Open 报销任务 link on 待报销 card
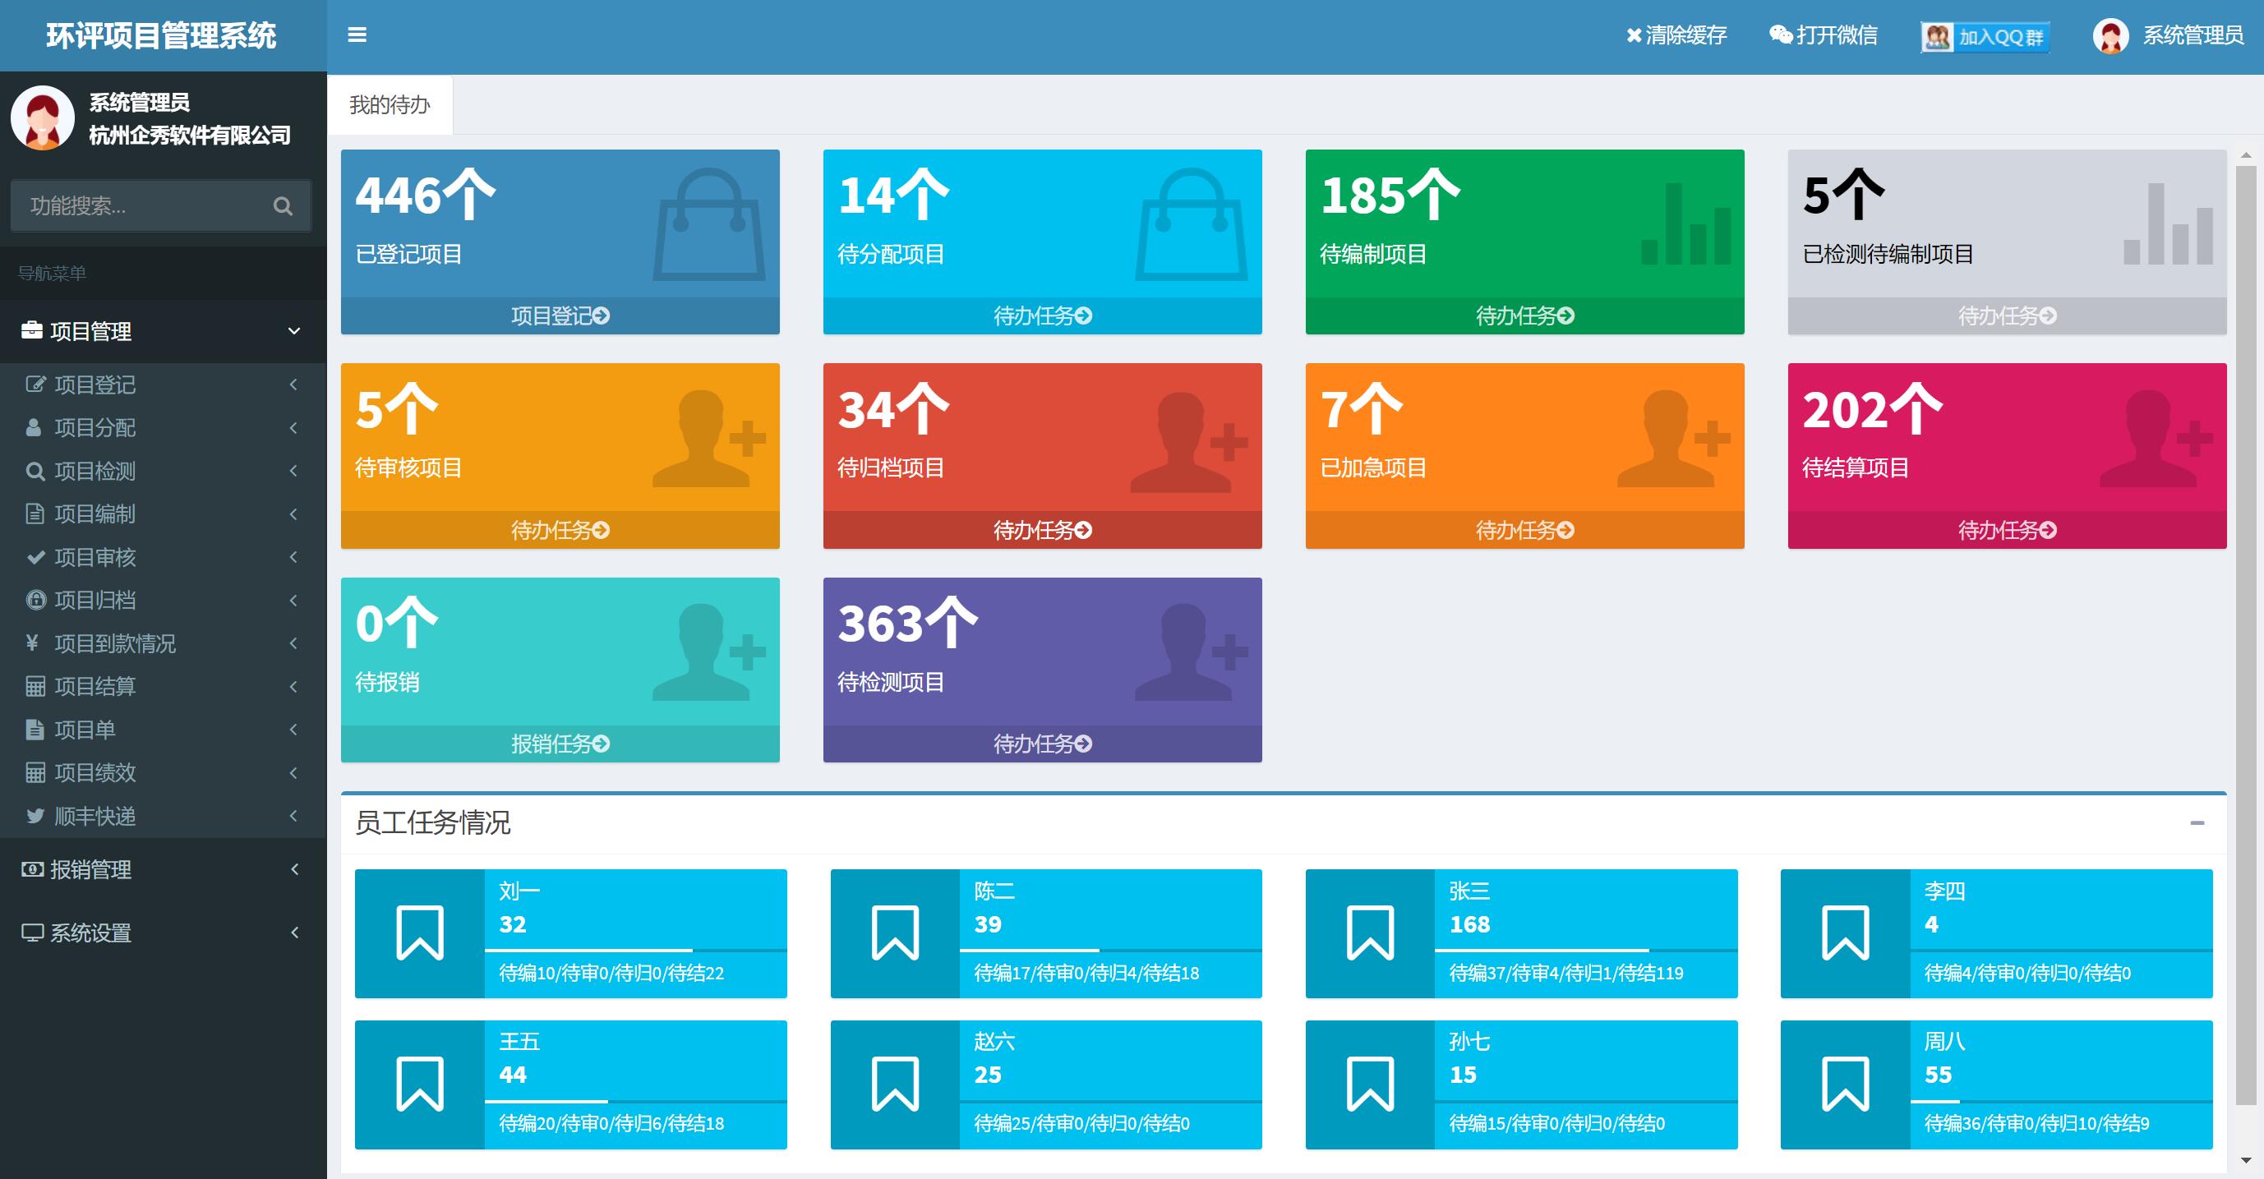This screenshot has height=1179, width=2264. (x=560, y=744)
